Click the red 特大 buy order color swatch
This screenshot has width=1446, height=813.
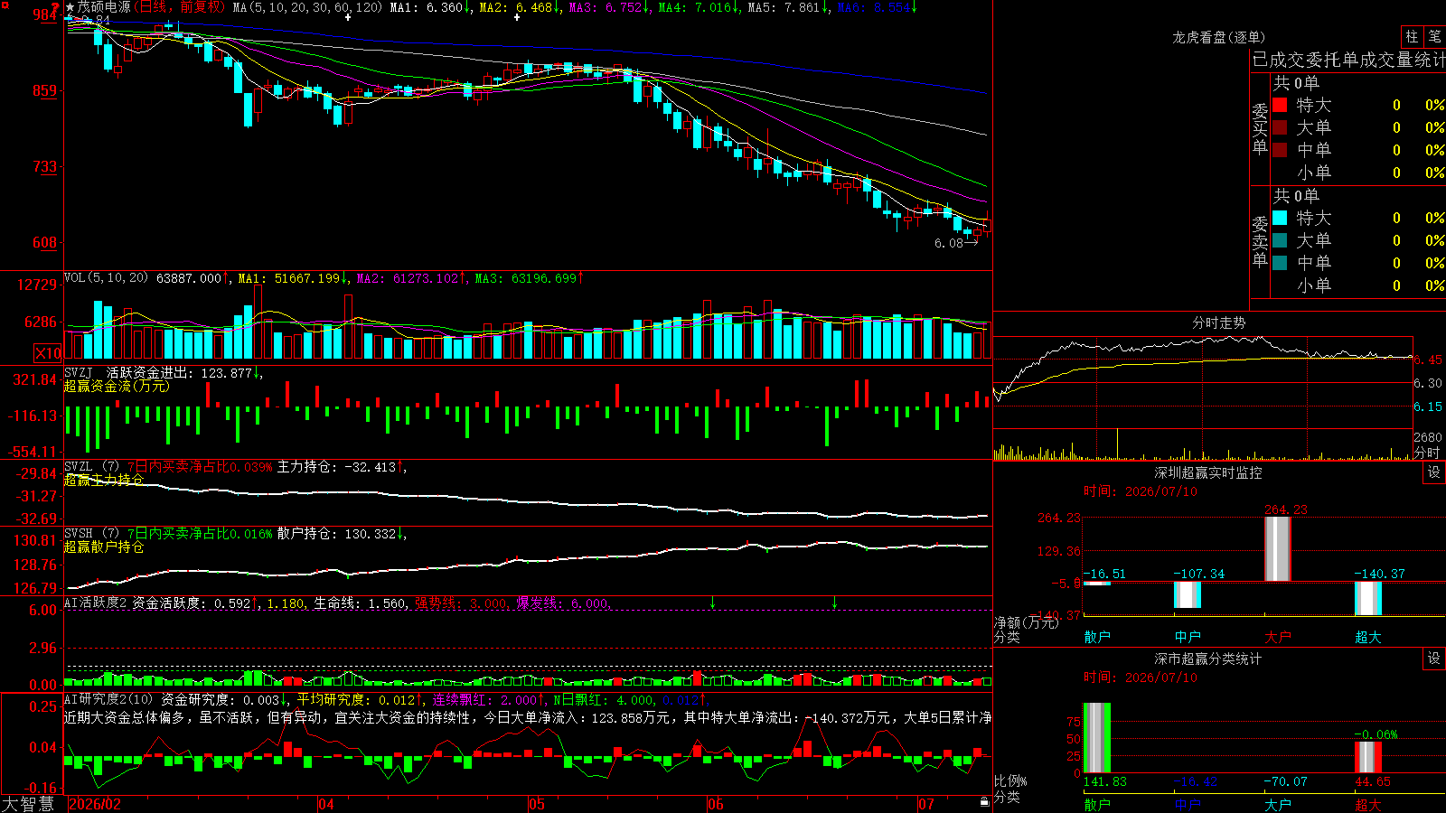[1280, 105]
